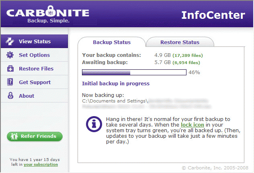Click the green Refer Friends button

pos(35,137)
